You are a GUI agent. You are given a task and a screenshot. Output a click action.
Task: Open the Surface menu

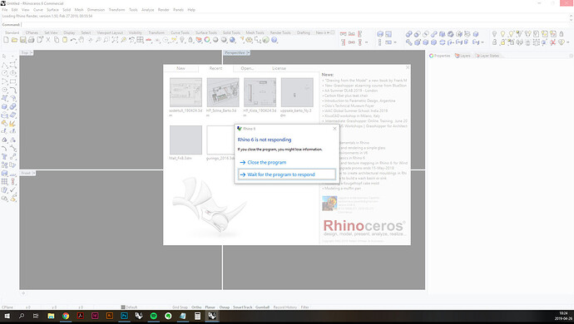52,10
